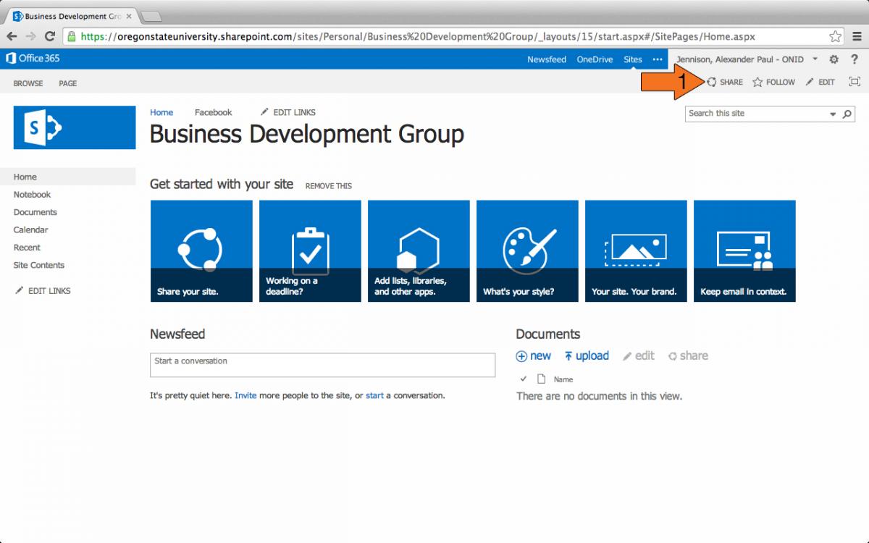The height and width of the screenshot is (543, 869).
Task: Click the start a conversation link
Action: pyautogui.click(x=374, y=395)
